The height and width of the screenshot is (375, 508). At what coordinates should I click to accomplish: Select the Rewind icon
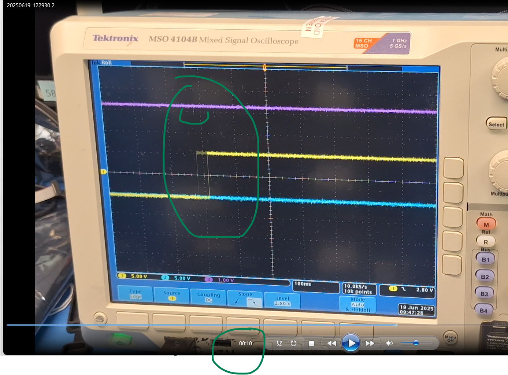pyautogui.click(x=331, y=343)
